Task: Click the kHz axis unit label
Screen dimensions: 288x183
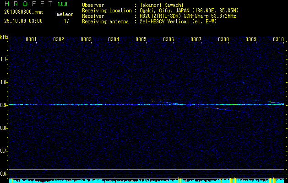Action: pyautogui.click(x=4, y=37)
